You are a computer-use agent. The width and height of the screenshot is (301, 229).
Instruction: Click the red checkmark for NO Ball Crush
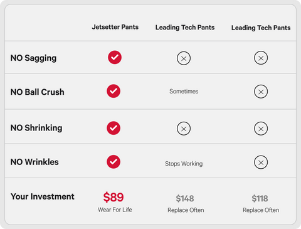click(x=114, y=91)
